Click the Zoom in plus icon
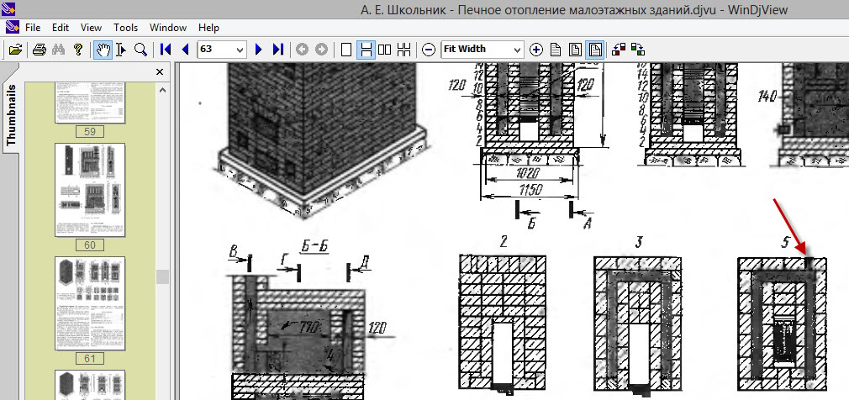The height and width of the screenshot is (400, 849). coord(536,50)
